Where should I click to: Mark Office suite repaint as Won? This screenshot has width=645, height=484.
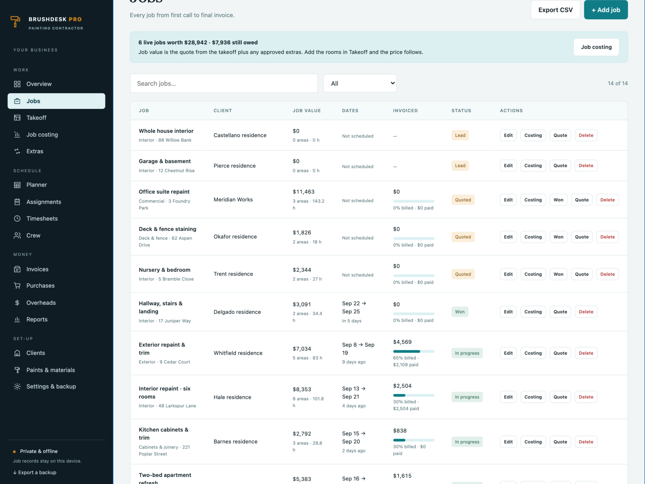[x=558, y=200]
